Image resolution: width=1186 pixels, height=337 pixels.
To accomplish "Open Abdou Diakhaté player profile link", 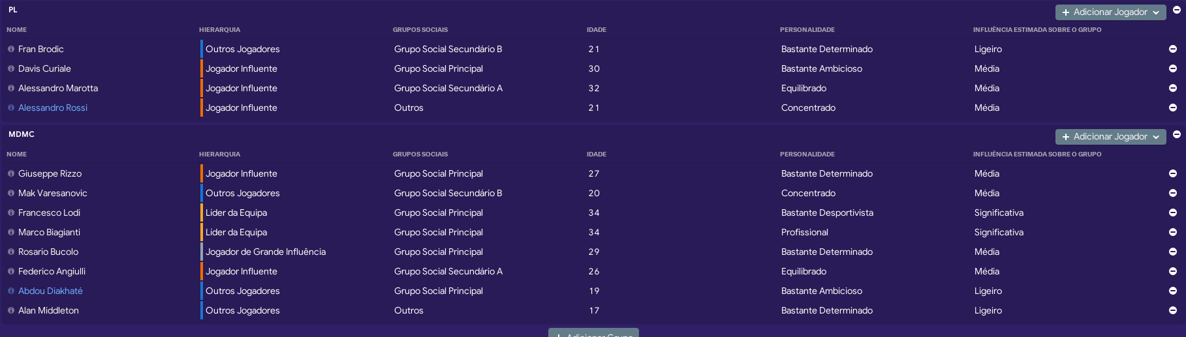I will point(50,291).
